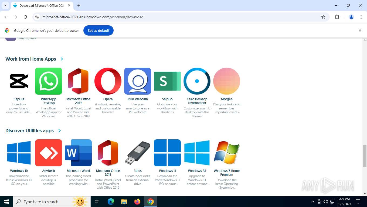Screen dimensions: 367x207
Task: Go back to the previous page
Action: click(6, 17)
